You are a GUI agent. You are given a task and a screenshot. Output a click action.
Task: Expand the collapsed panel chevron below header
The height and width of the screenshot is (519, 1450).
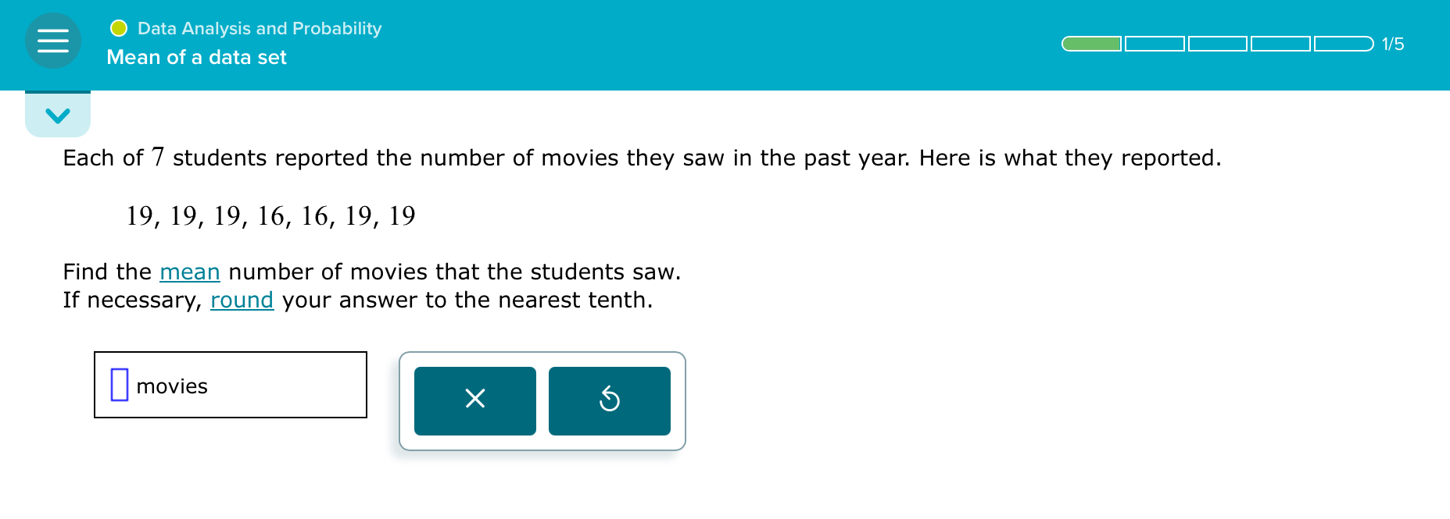(58, 116)
